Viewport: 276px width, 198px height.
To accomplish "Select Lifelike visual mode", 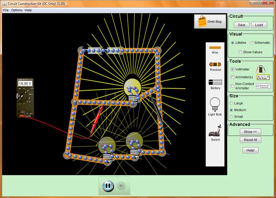I will click(233, 43).
